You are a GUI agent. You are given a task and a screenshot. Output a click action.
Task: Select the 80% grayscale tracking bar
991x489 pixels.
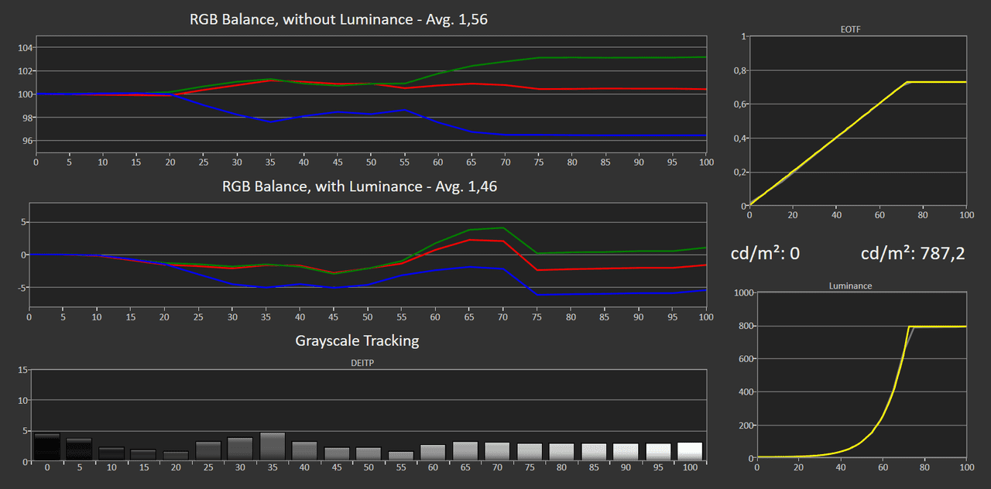click(561, 452)
